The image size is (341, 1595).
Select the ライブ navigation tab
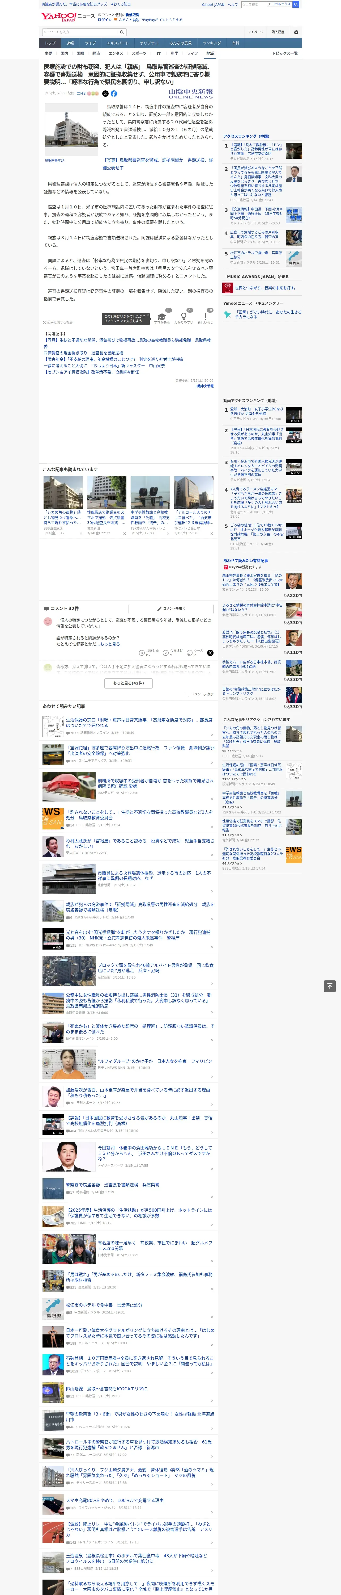(90, 43)
